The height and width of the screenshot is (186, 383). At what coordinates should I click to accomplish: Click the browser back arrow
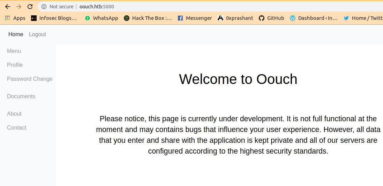coord(8,7)
